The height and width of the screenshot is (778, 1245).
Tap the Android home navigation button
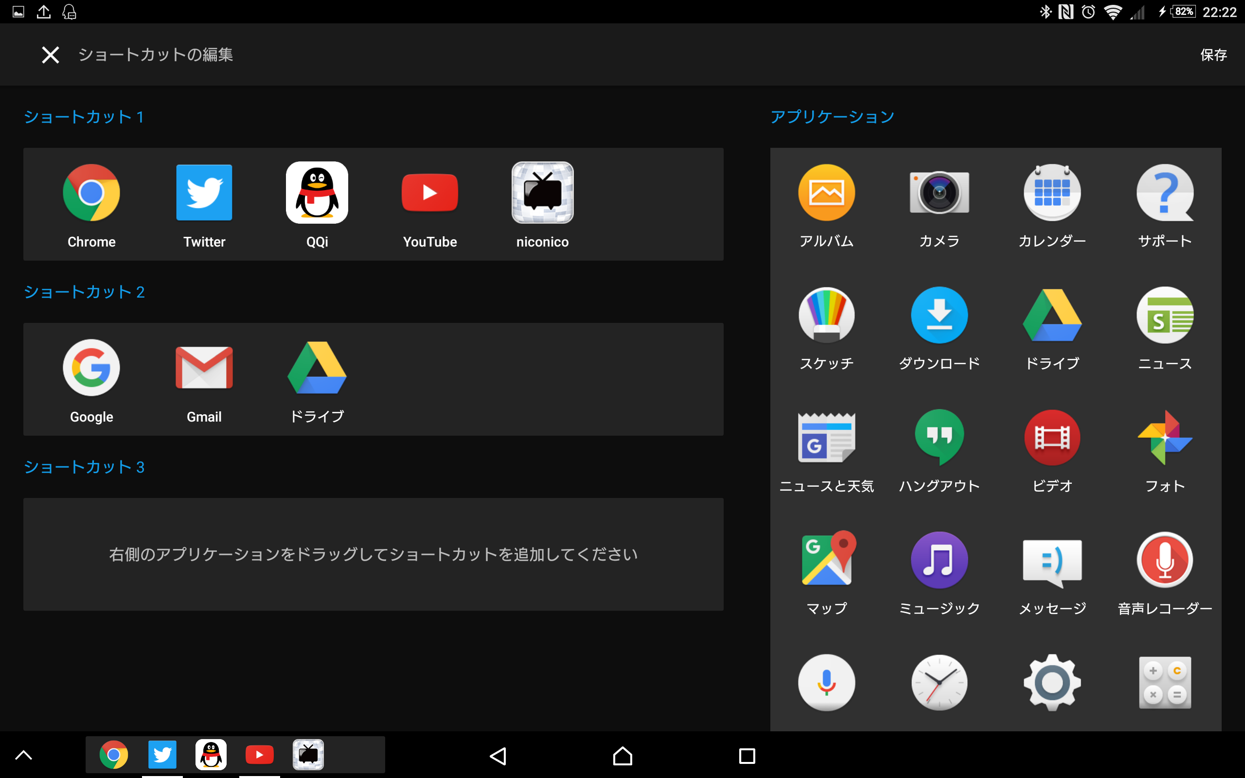(622, 756)
